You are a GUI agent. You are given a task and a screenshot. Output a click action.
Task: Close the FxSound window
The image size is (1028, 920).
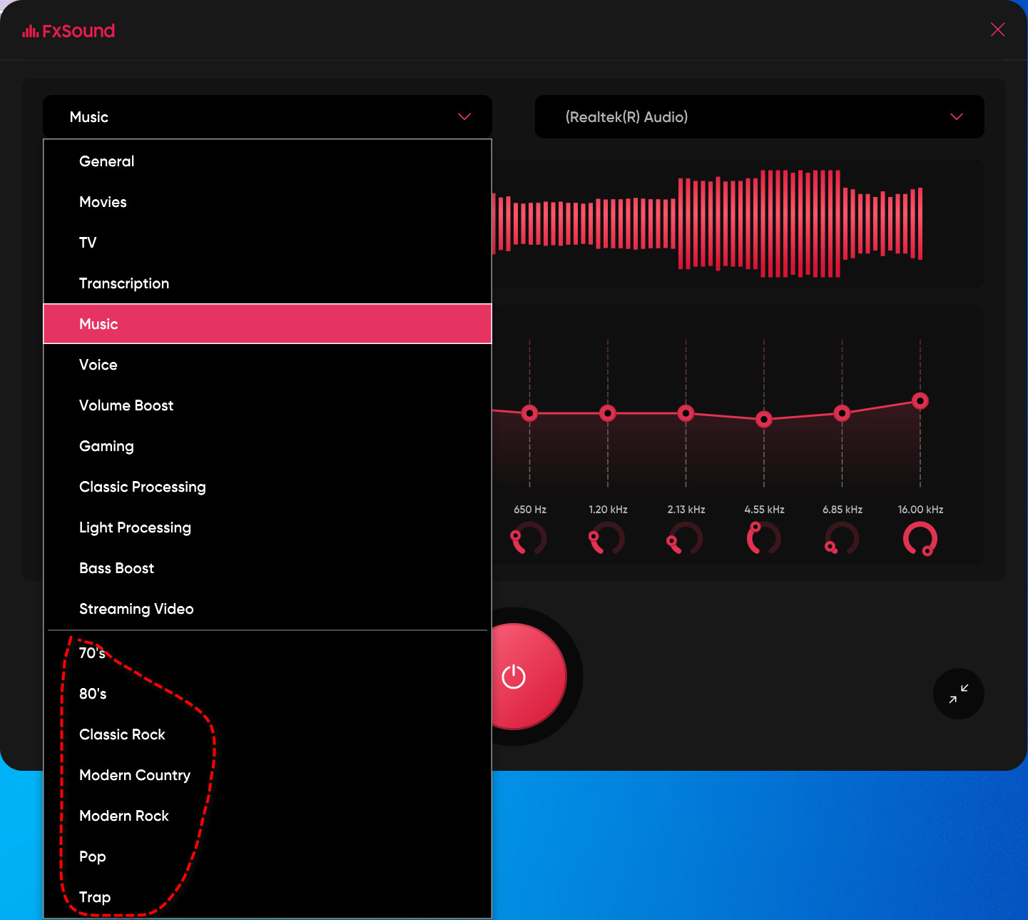(x=997, y=29)
